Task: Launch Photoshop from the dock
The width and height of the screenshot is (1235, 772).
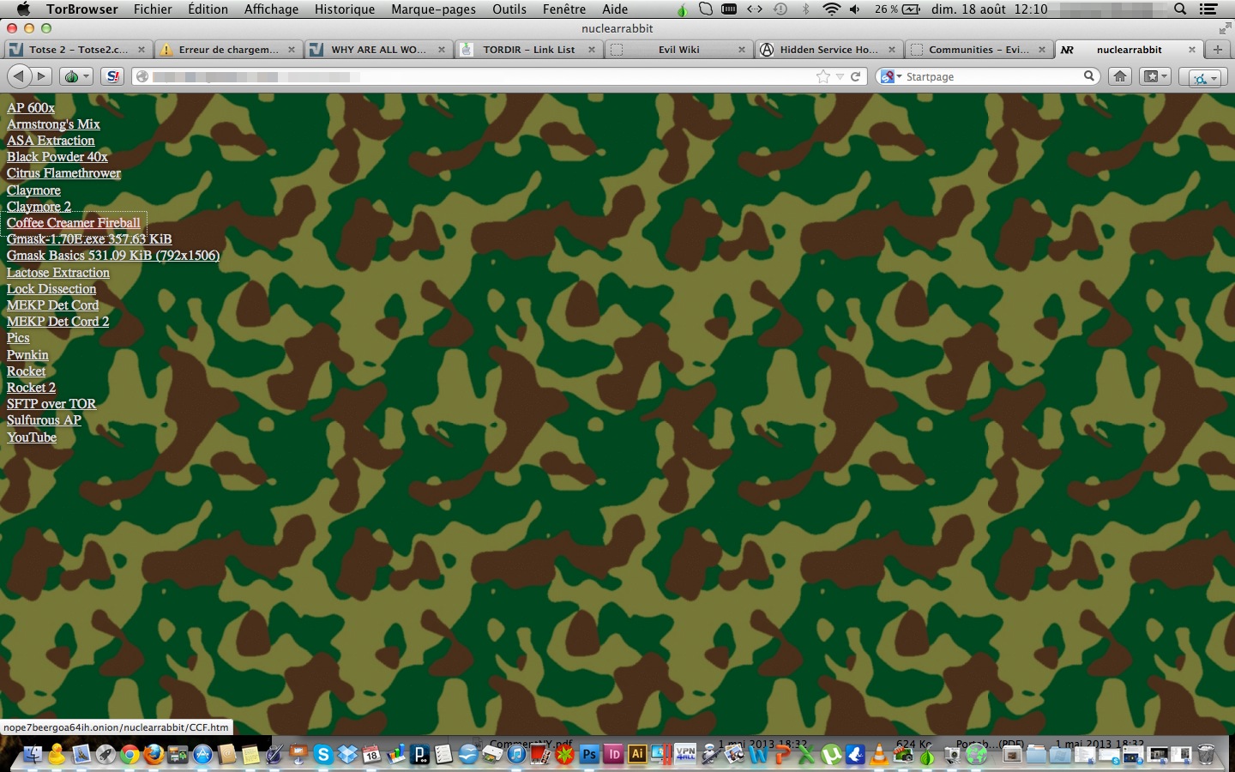Action: (589, 755)
